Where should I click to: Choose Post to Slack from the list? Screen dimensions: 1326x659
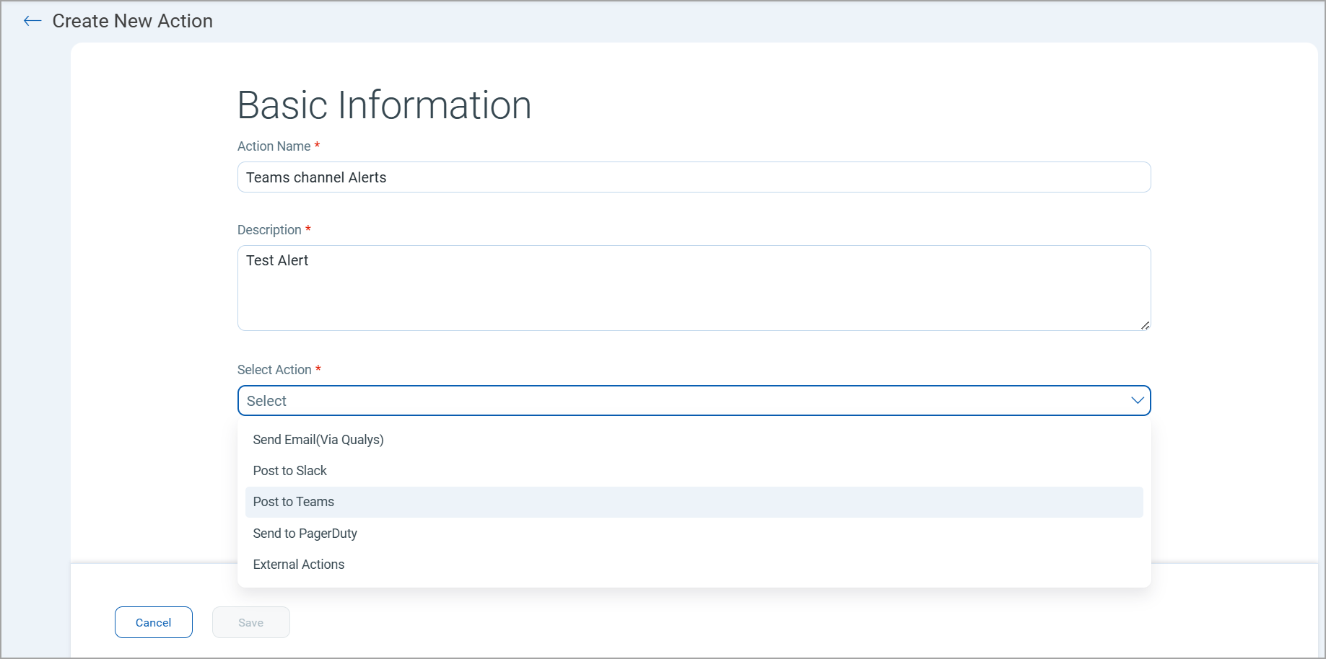pos(289,470)
